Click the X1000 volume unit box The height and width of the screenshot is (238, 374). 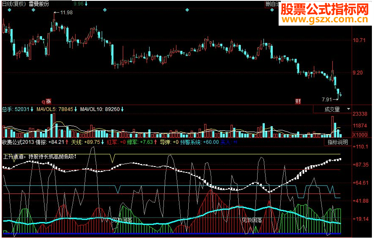coord(360,135)
